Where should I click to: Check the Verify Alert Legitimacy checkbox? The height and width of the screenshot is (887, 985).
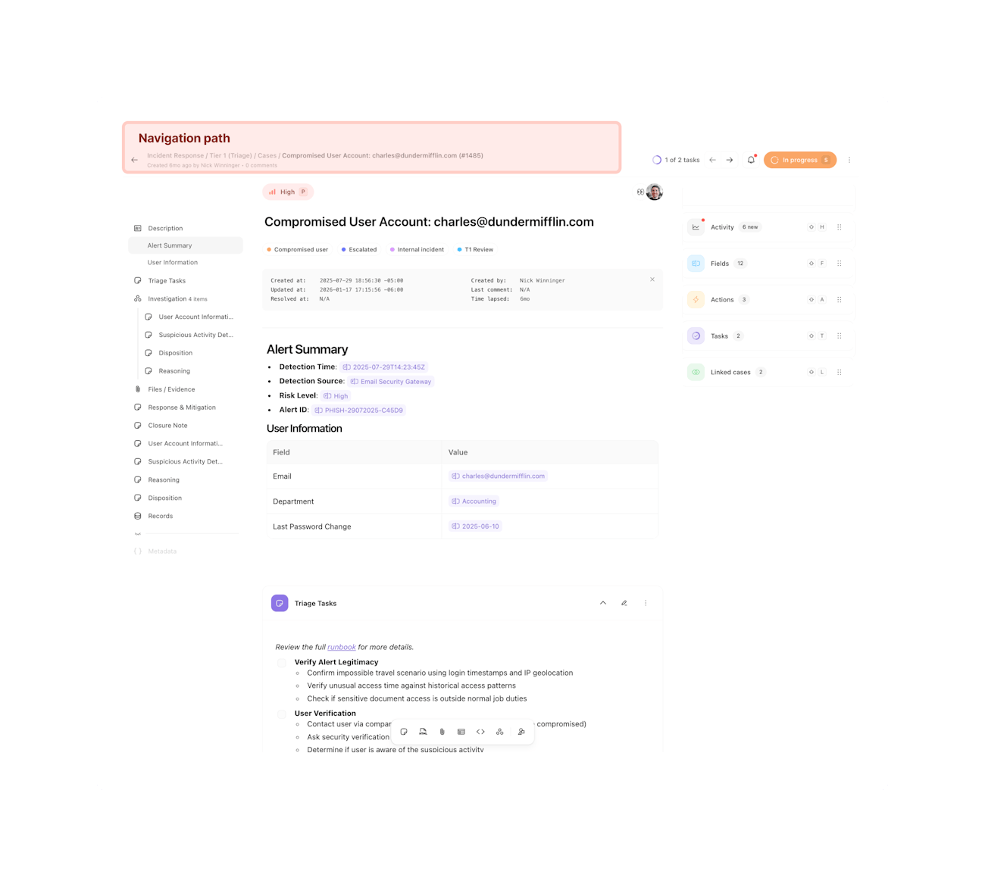tap(282, 663)
